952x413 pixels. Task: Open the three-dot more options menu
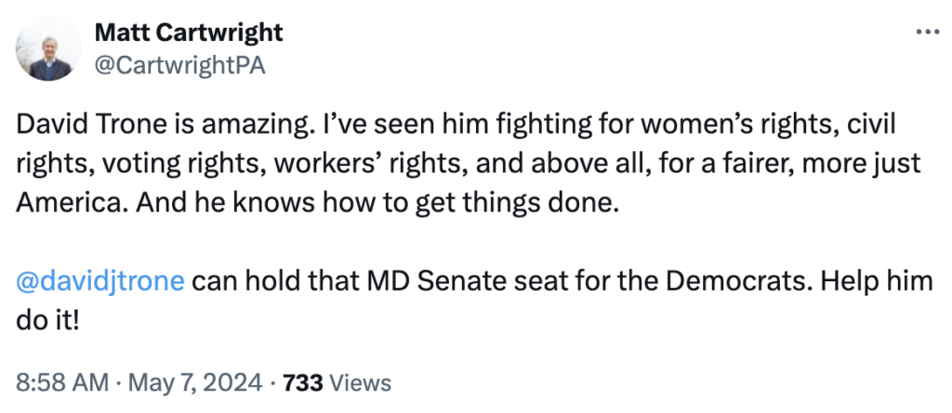point(927,31)
